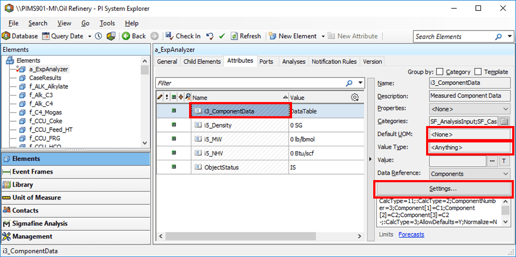This screenshot has width=516, height=257.
Task: Click the Forecasts link
Action: 411,235
